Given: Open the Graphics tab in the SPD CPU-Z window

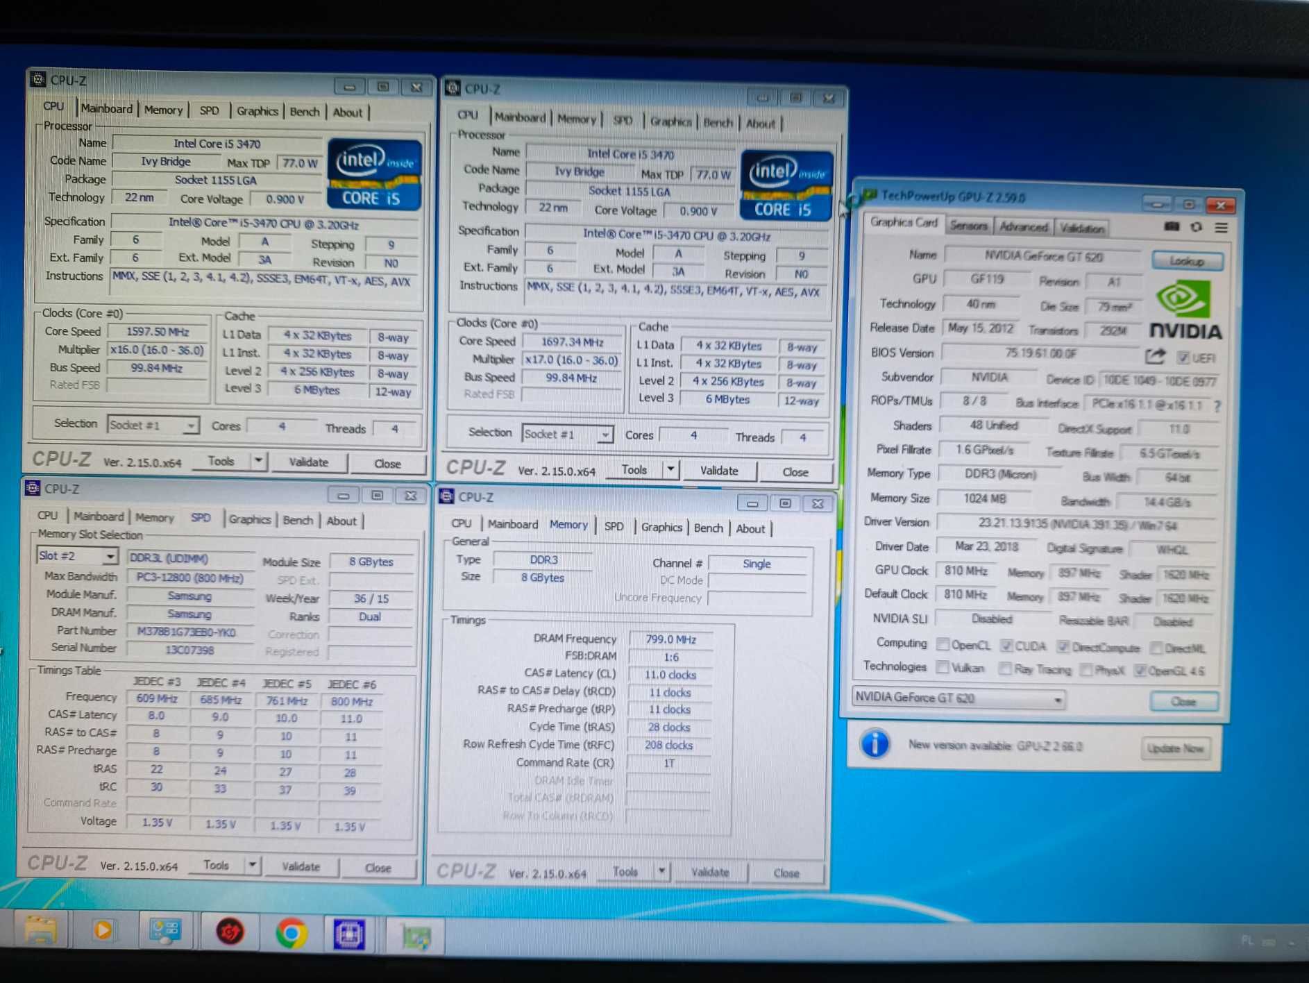Looking at the screenshot, I should [250, 519].
